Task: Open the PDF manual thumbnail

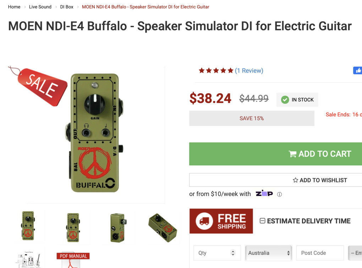Action: pos(73,259)
